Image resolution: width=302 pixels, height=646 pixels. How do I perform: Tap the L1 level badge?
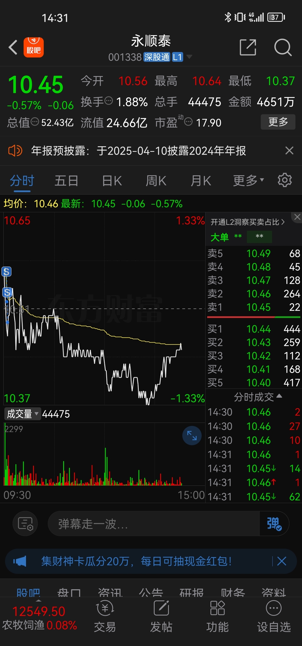point(177,57)
